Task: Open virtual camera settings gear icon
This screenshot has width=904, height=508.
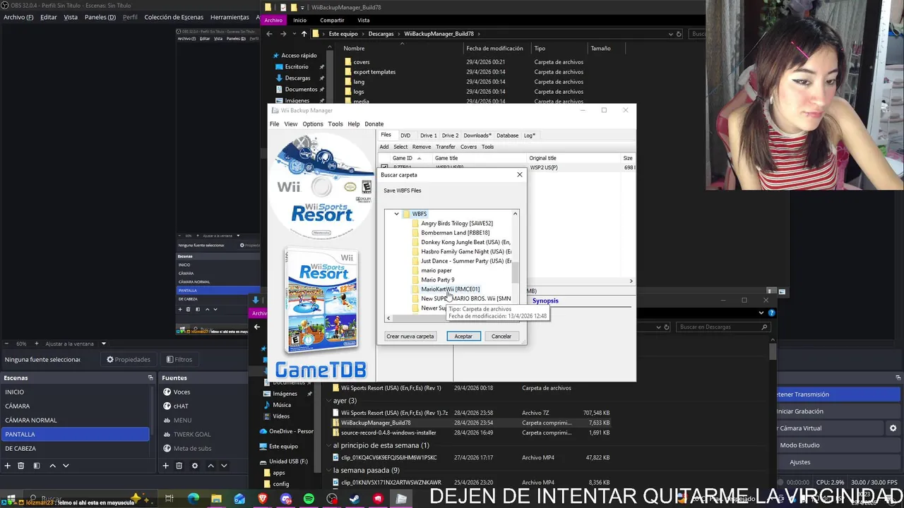Action: (x=893, y=428)
